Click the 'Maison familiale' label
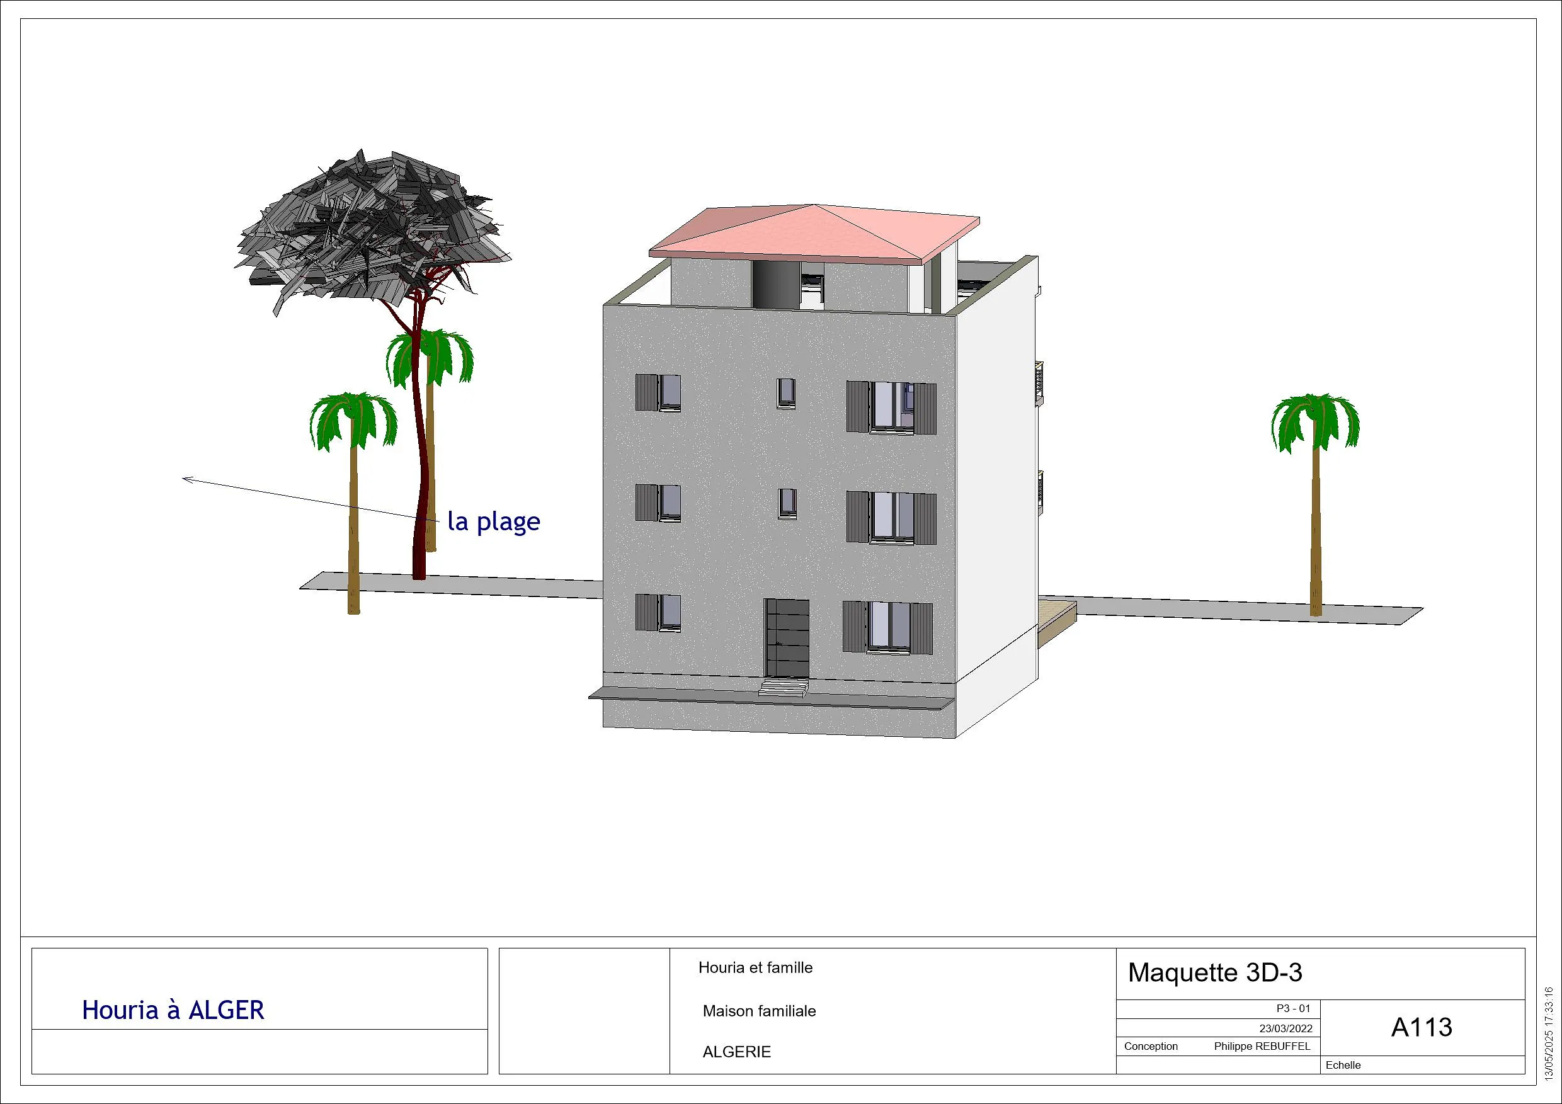 coord(759,1011)
